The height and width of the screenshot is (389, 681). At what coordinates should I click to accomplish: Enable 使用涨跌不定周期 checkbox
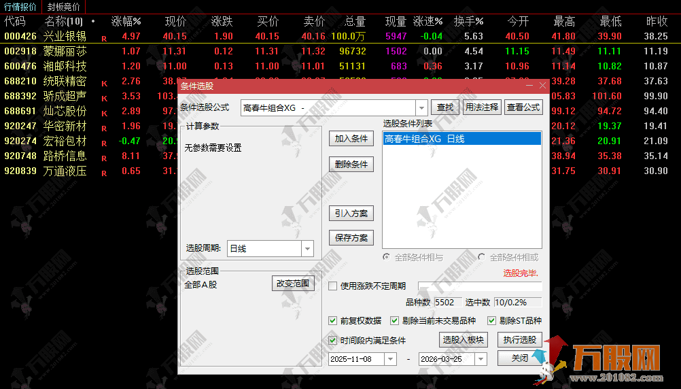(x=332, y=286)
